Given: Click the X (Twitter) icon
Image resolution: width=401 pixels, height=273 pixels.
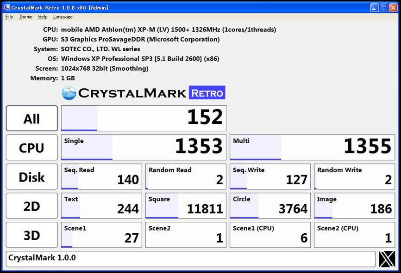Looking at the screenshot, I should tap(387, 259).
